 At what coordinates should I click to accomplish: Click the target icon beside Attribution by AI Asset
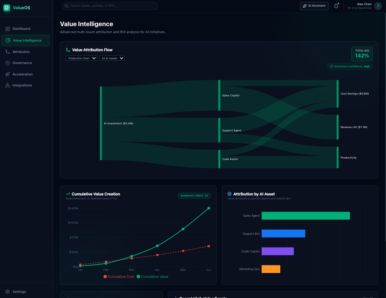point(229,194)
